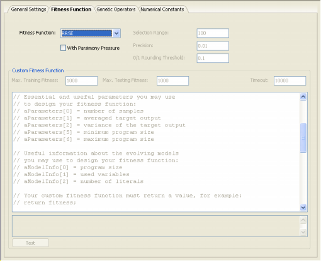Open the Genetic Operators tab
The width and height of the screenshot is (321, 261).
(x=116, y=9)
